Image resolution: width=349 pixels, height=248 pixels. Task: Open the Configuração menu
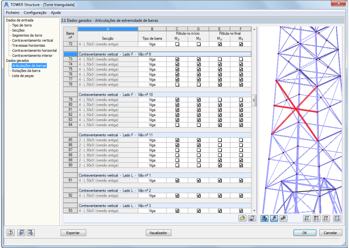pyautogui.click(x=35, y=13)
